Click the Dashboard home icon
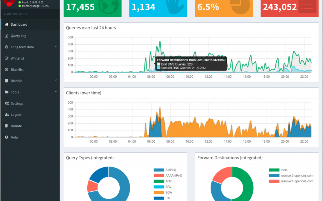The height and width of the screenshot is (201, 323). coord(7,24)
